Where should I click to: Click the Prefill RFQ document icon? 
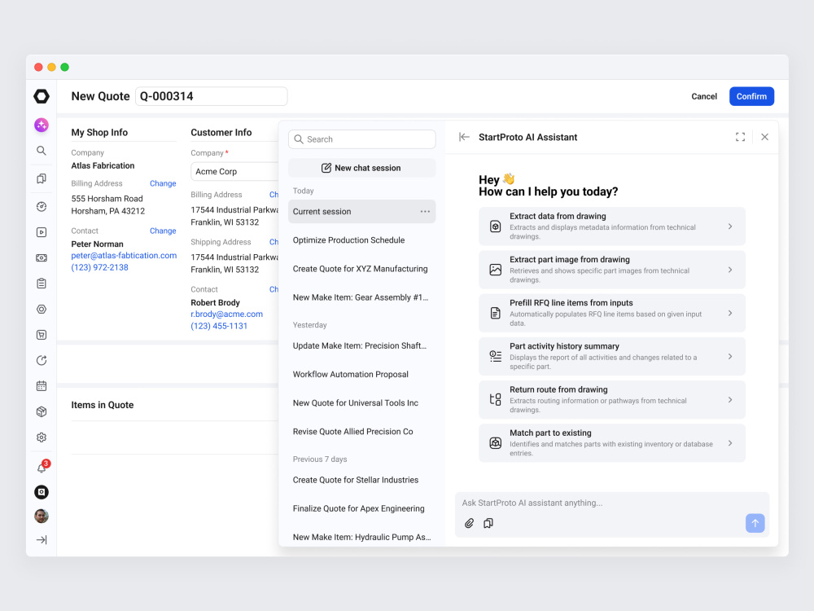click(x=495, y=314)
